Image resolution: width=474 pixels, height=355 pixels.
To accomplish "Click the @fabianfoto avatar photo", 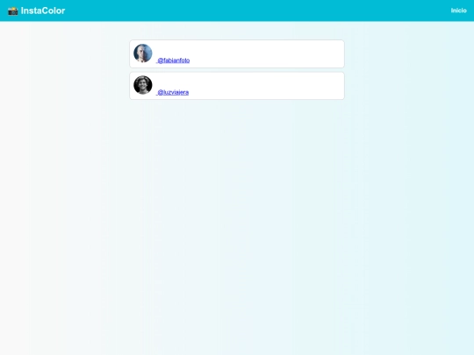I will pos(143,53).
